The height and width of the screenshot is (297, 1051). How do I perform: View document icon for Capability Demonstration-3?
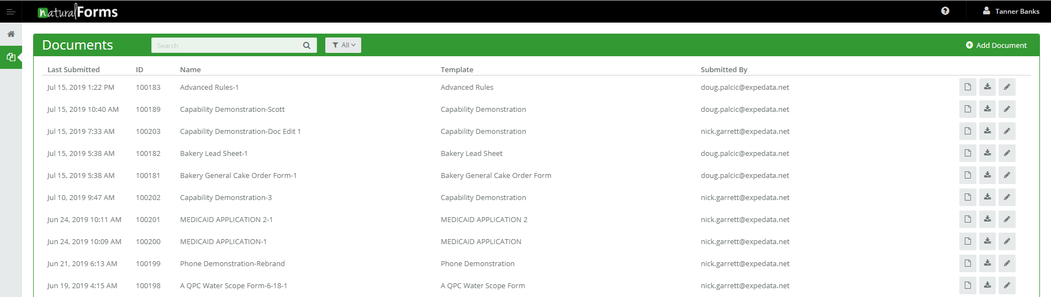[968, 197]
